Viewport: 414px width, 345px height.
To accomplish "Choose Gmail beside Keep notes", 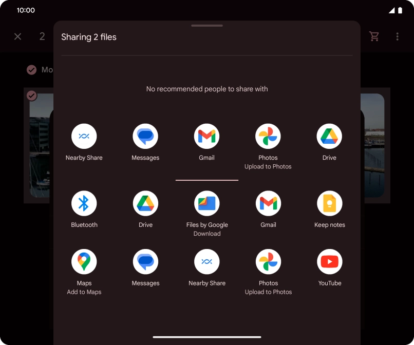I will [268, 204].
